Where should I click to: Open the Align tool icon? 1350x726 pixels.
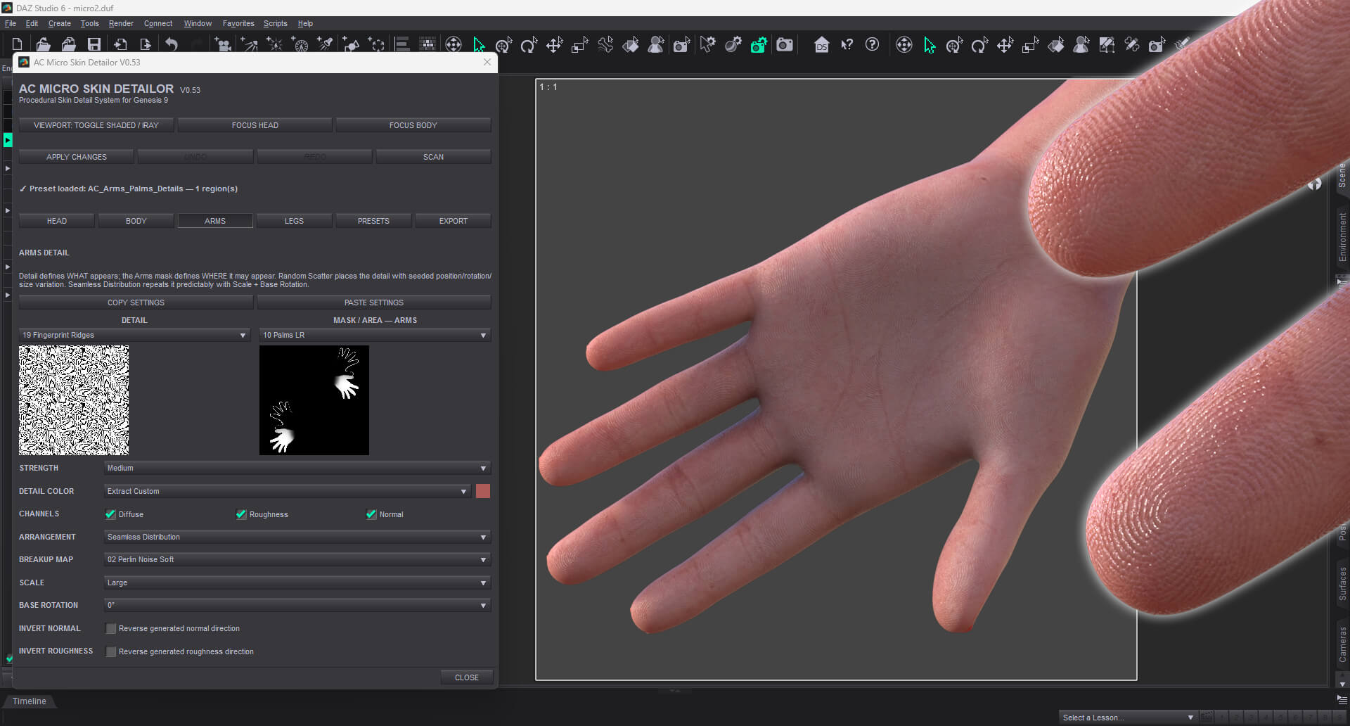(x=402, y=44)
